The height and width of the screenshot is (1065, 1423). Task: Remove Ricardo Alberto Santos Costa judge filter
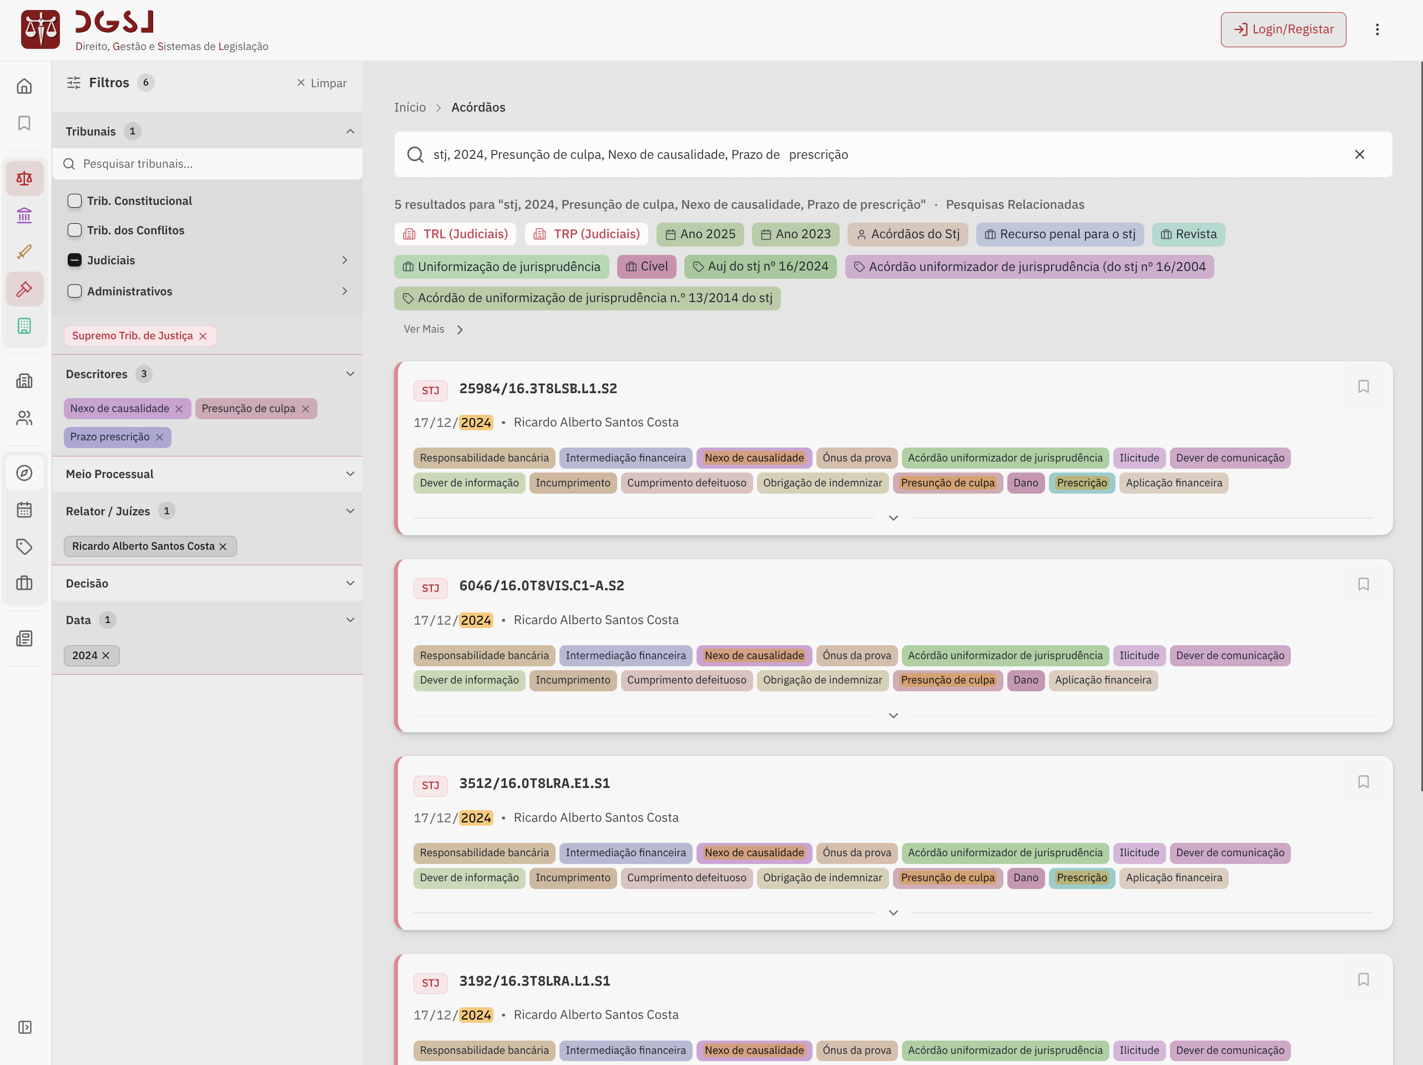(223, 546)
